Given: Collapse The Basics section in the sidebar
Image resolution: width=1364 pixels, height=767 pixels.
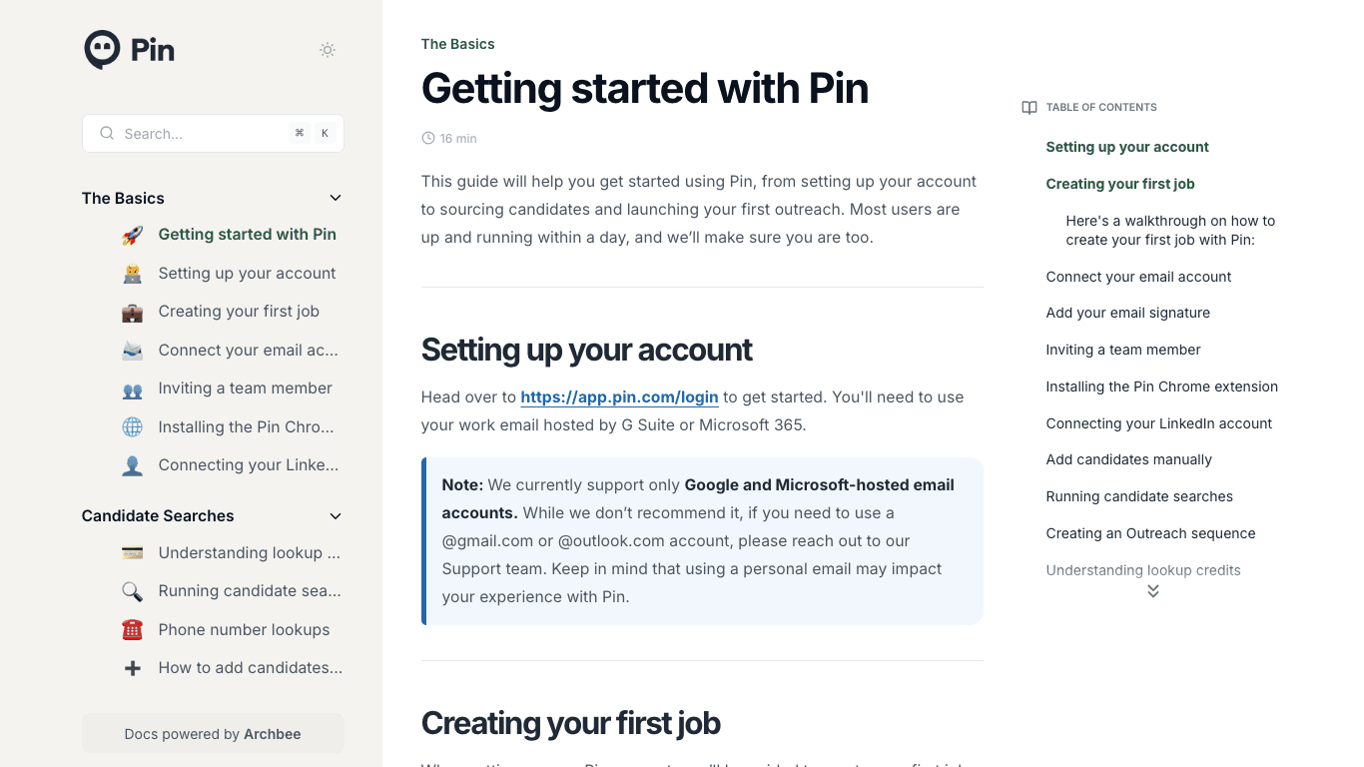Looking at the screenshot, I should 336,198.
